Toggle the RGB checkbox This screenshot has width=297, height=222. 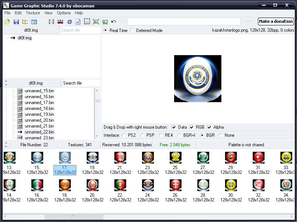click(191, 127)
